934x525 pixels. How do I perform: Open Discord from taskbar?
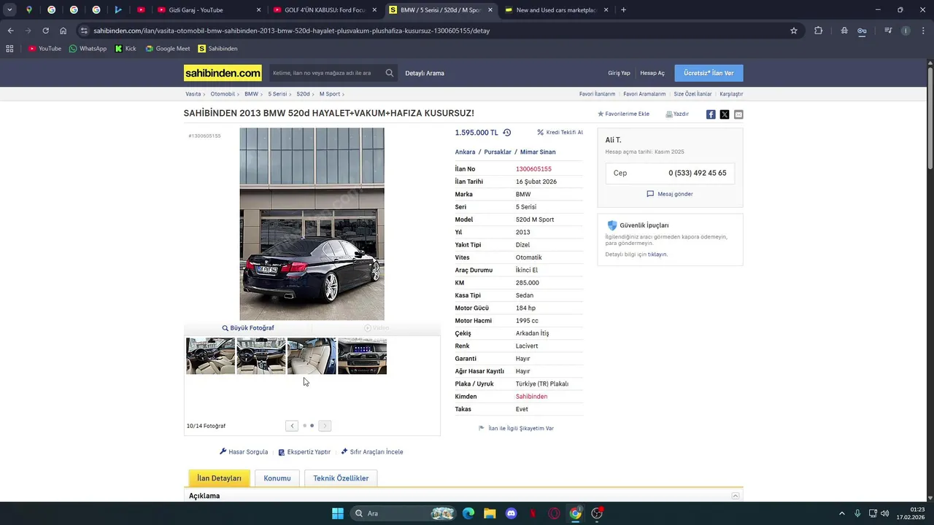tap(512, 513)
